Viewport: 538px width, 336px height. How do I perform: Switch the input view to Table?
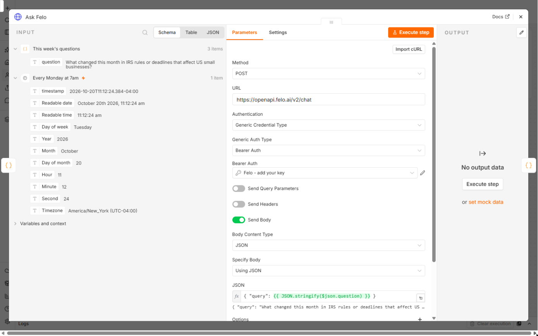click(191, 33)
